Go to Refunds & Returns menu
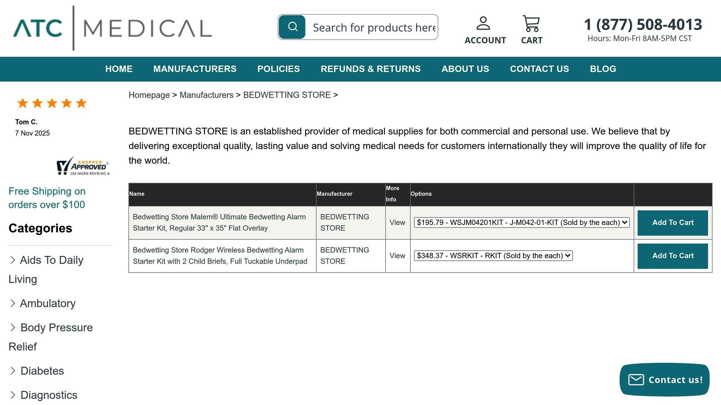 (x=370, y=69)
